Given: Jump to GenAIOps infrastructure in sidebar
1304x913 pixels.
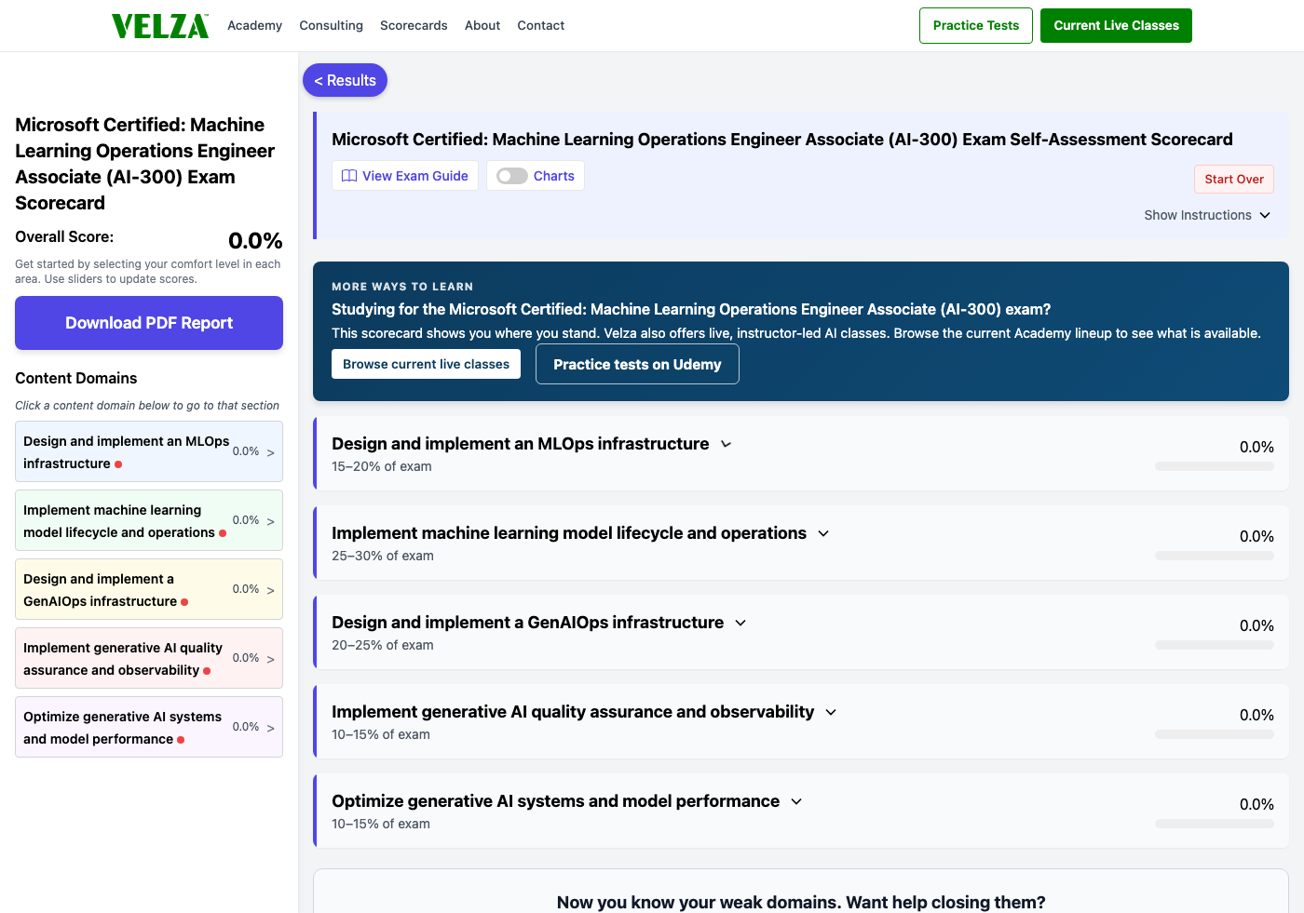Looking at the screenshot, I should click(x=149, y=589).
